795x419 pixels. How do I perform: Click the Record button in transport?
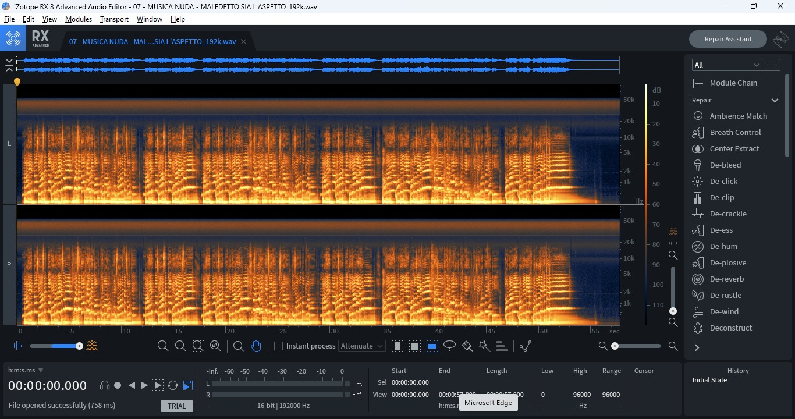tap(118, 385)
